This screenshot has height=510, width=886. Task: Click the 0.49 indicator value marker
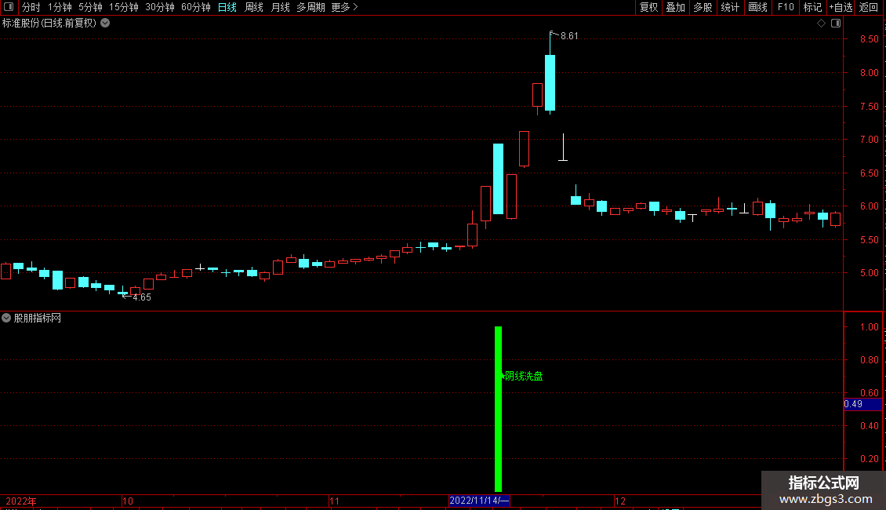[x=862, y=404]
